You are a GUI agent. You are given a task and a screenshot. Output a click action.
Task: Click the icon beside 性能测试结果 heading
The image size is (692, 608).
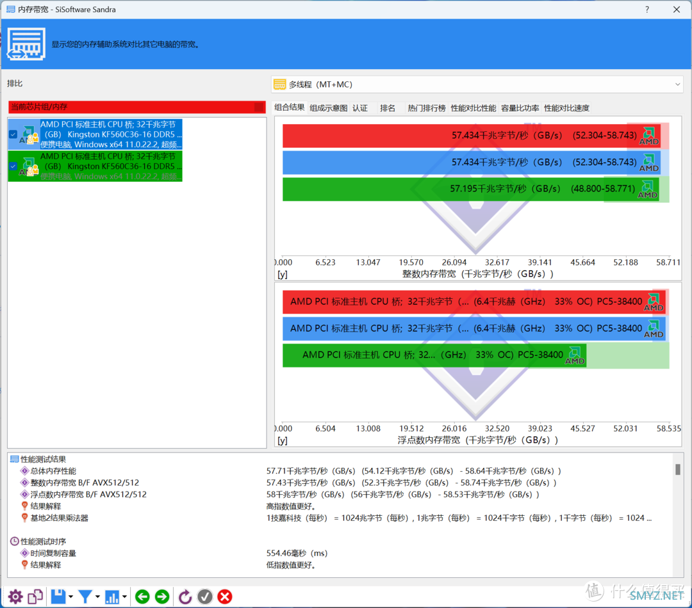point(15,459)
